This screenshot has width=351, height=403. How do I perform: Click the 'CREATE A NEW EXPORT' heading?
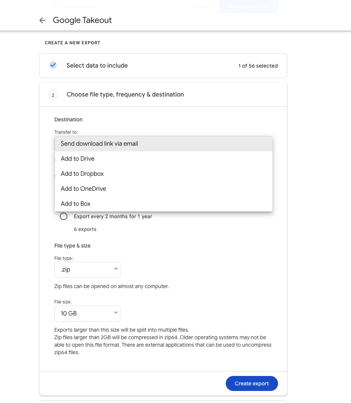tap(73, 43)
